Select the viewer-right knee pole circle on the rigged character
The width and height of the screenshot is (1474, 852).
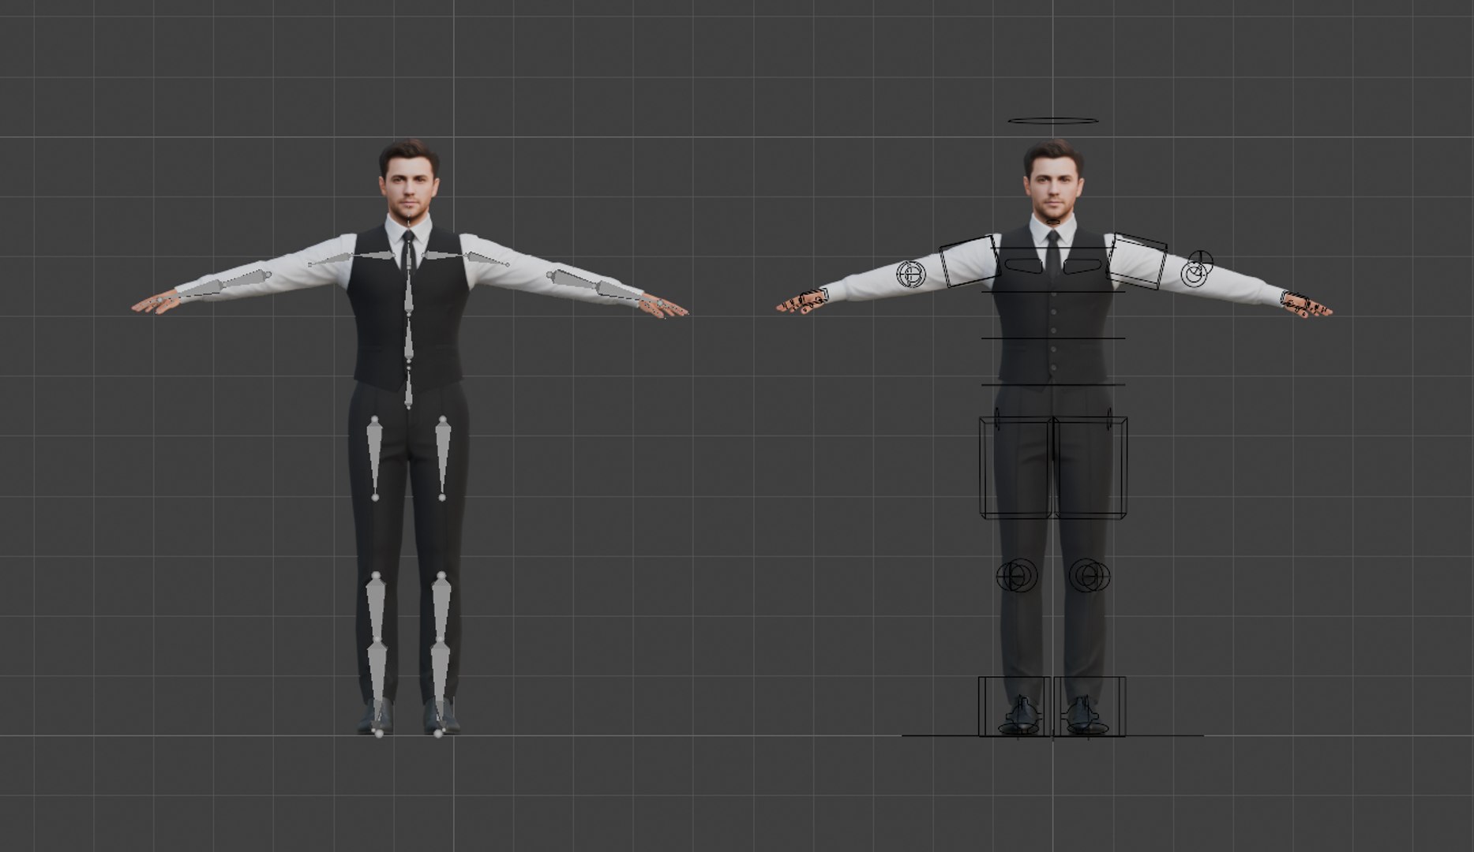point(1090,576)
